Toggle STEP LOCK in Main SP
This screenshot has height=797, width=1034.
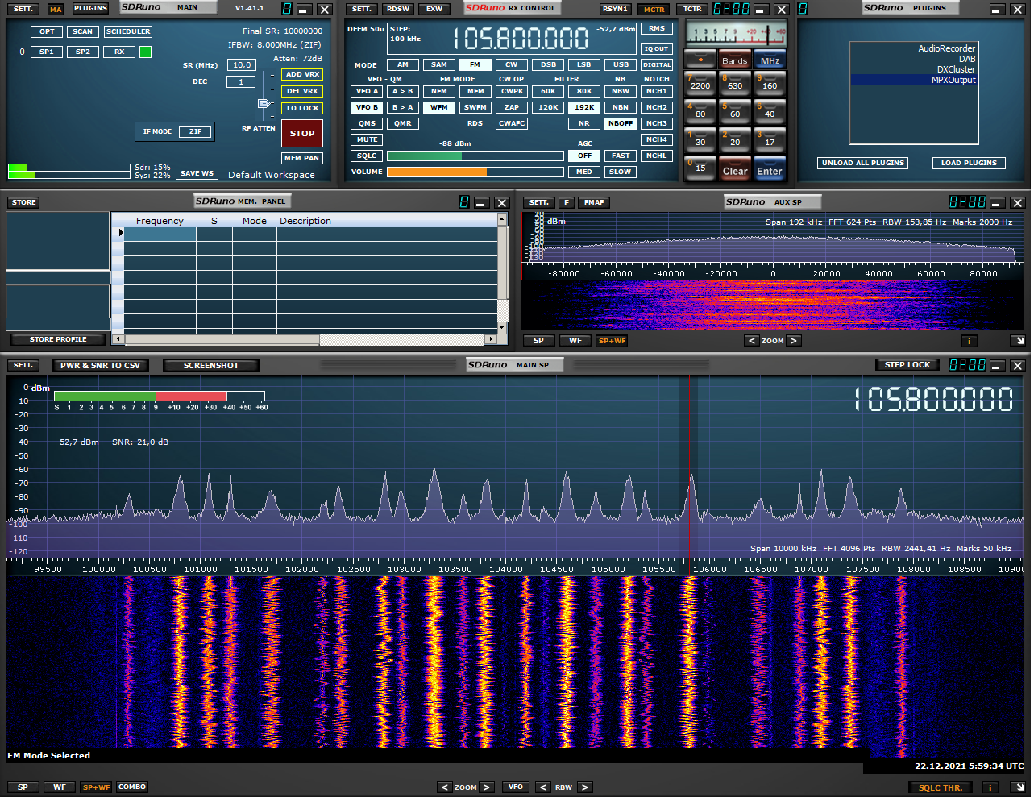tap(907, 365)
